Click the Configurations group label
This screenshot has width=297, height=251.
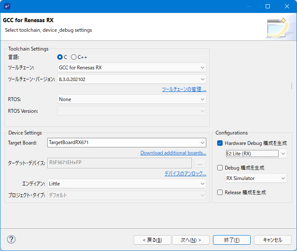click(x=231, y=133)
